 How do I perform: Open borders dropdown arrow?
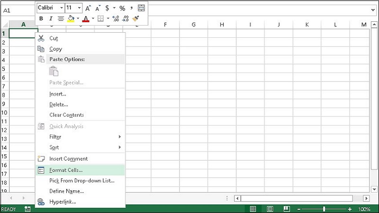[x=108, y=18]
